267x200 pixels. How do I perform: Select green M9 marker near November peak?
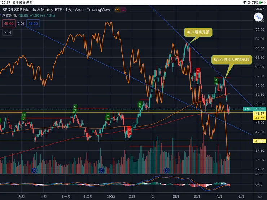point(75,109)
